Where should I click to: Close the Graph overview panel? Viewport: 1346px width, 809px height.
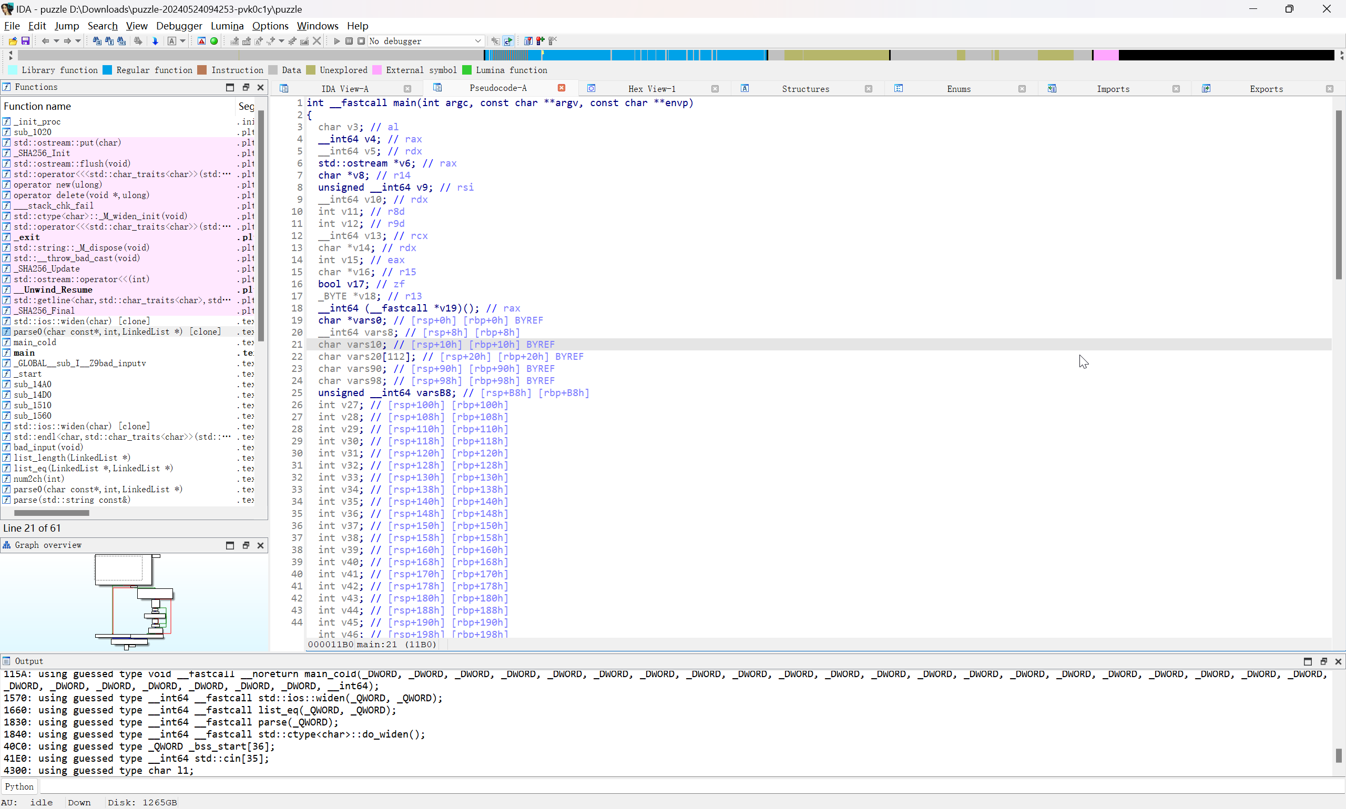[261, 545]
